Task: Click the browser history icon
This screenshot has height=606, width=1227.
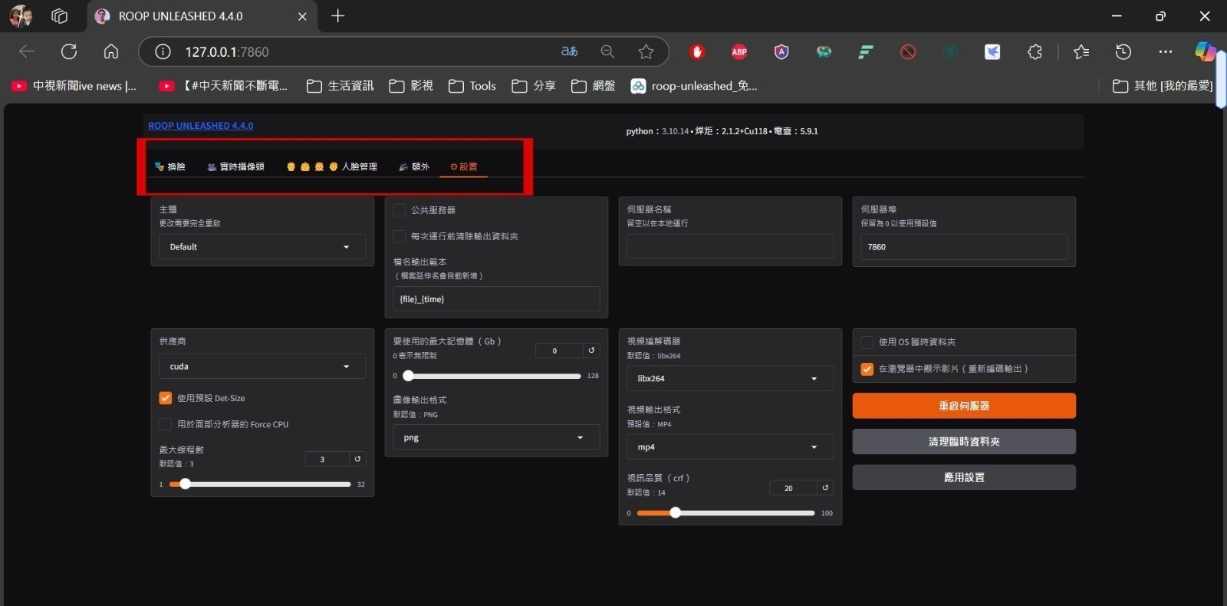Action: pos(1123,51)
